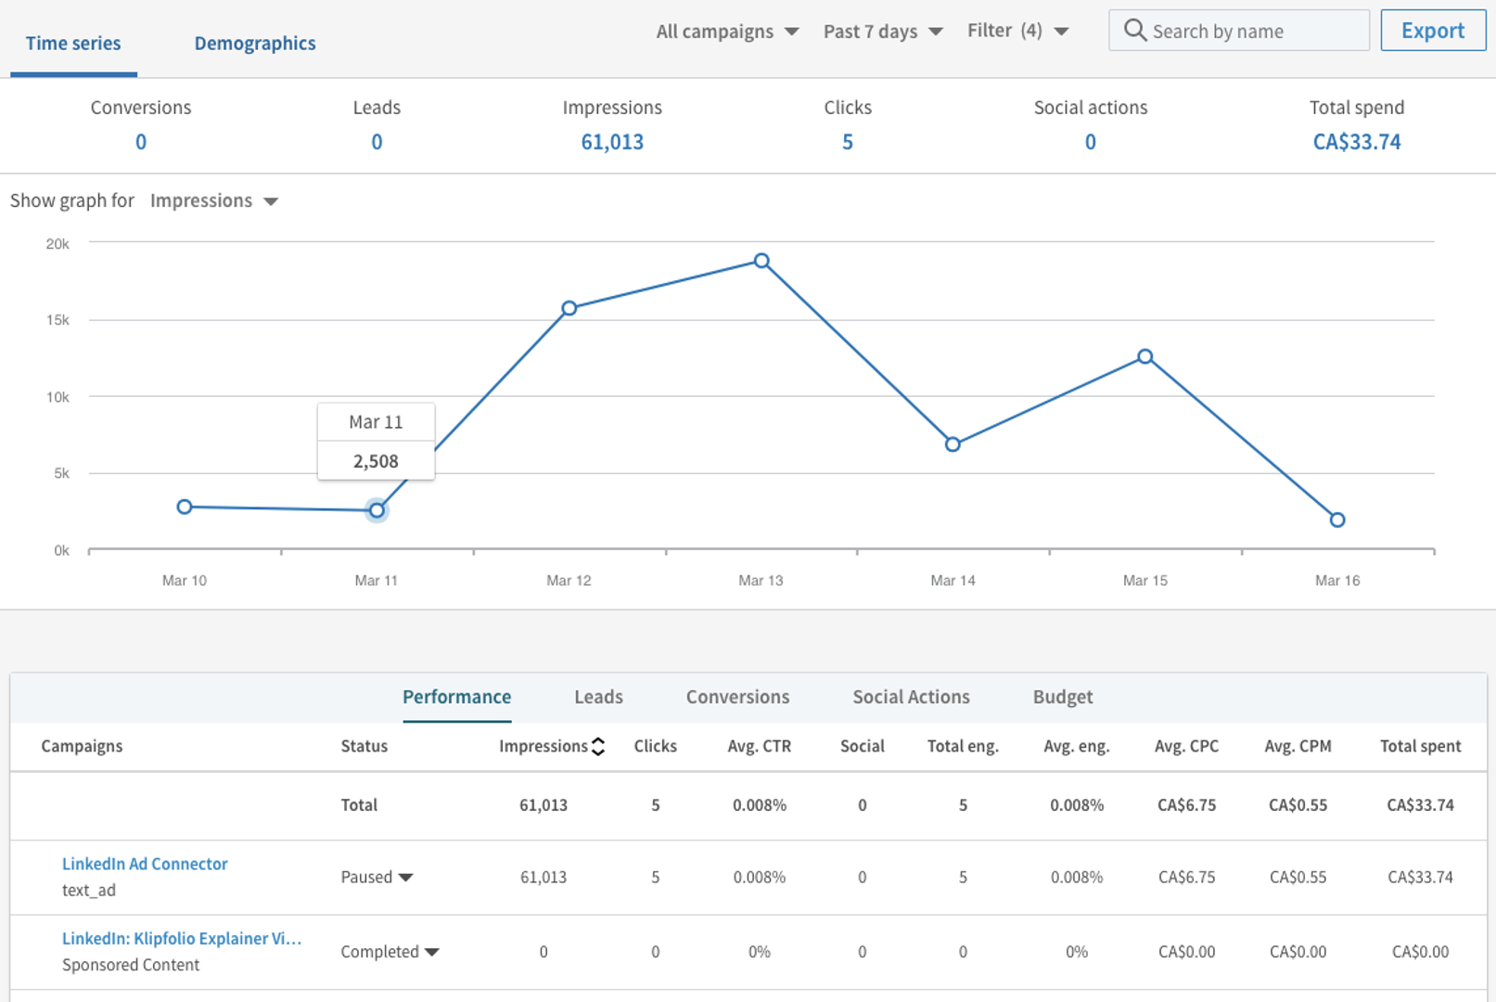Open the LinkedIn: Klipfolio Explainer campaign link
Image resolution: width=1496 pixels, height=1002 pixels.
coord(182,938)
